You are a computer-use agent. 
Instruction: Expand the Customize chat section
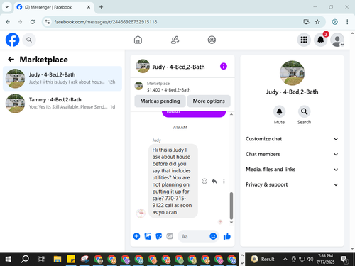[292, 139]
